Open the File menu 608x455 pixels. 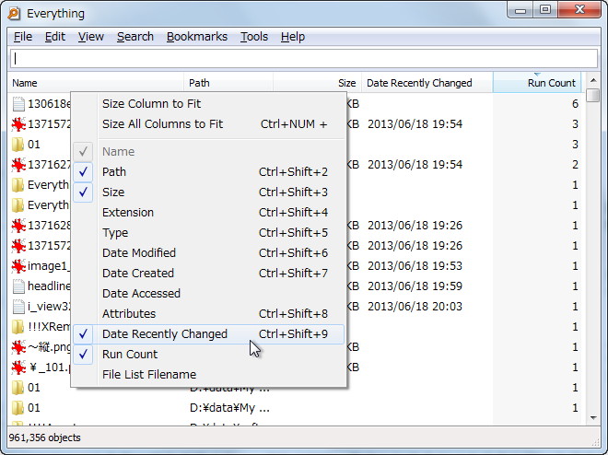pos(23,37)
